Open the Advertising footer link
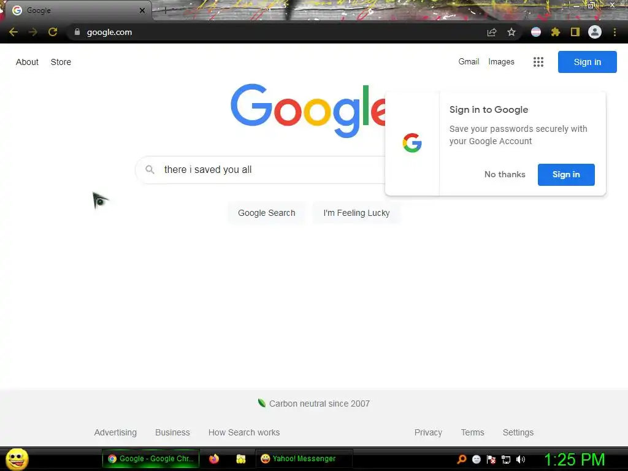This screenshot has width=628, height=471. 115,432
